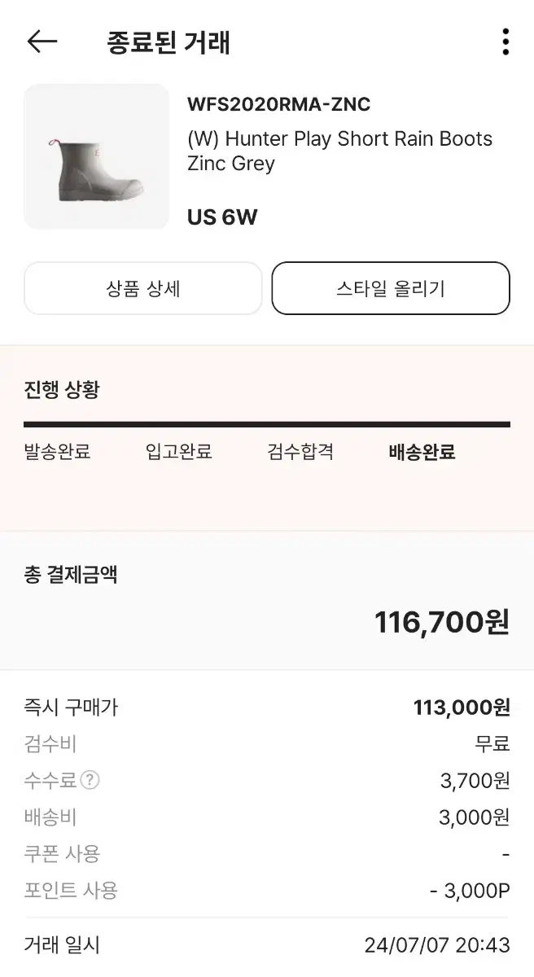This screenshot has width=534, height=977.
Task: Tap the 수수료 question mark help icon
Action: tap(90, 780)
